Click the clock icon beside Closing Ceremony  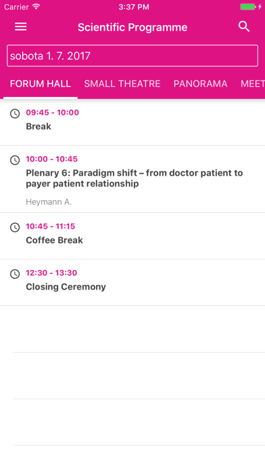(15, 274)
